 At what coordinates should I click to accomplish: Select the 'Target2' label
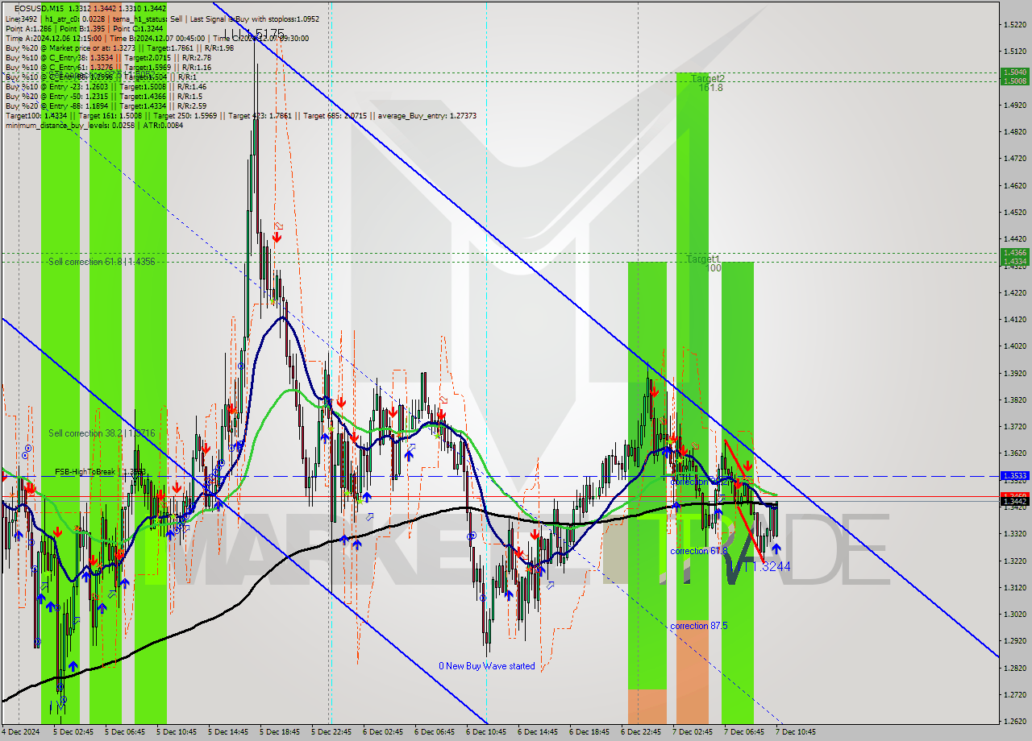[x=707, y=78]
